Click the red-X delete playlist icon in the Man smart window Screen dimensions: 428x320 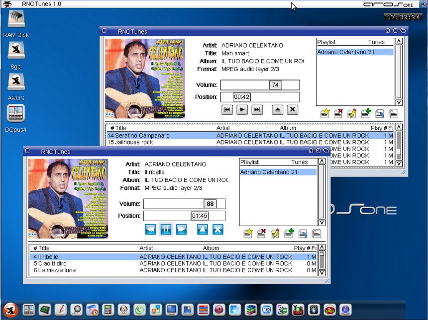338,113
